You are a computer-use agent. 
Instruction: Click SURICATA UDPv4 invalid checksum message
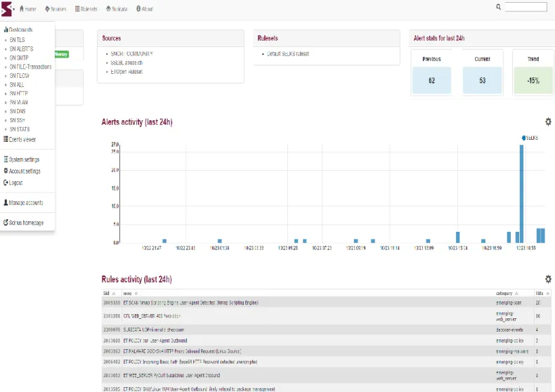point(154,329)
